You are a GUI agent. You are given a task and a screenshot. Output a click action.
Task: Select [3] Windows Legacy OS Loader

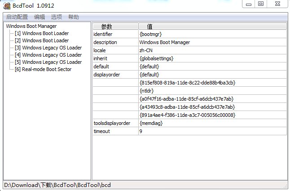coord(48,48)
